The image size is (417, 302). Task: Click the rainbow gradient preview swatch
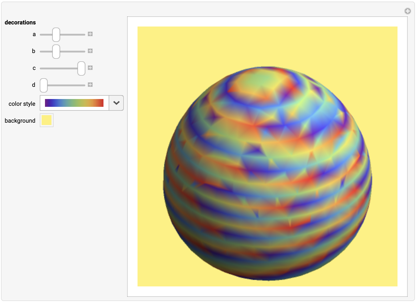pyautogui.click(x=74, y=103)
